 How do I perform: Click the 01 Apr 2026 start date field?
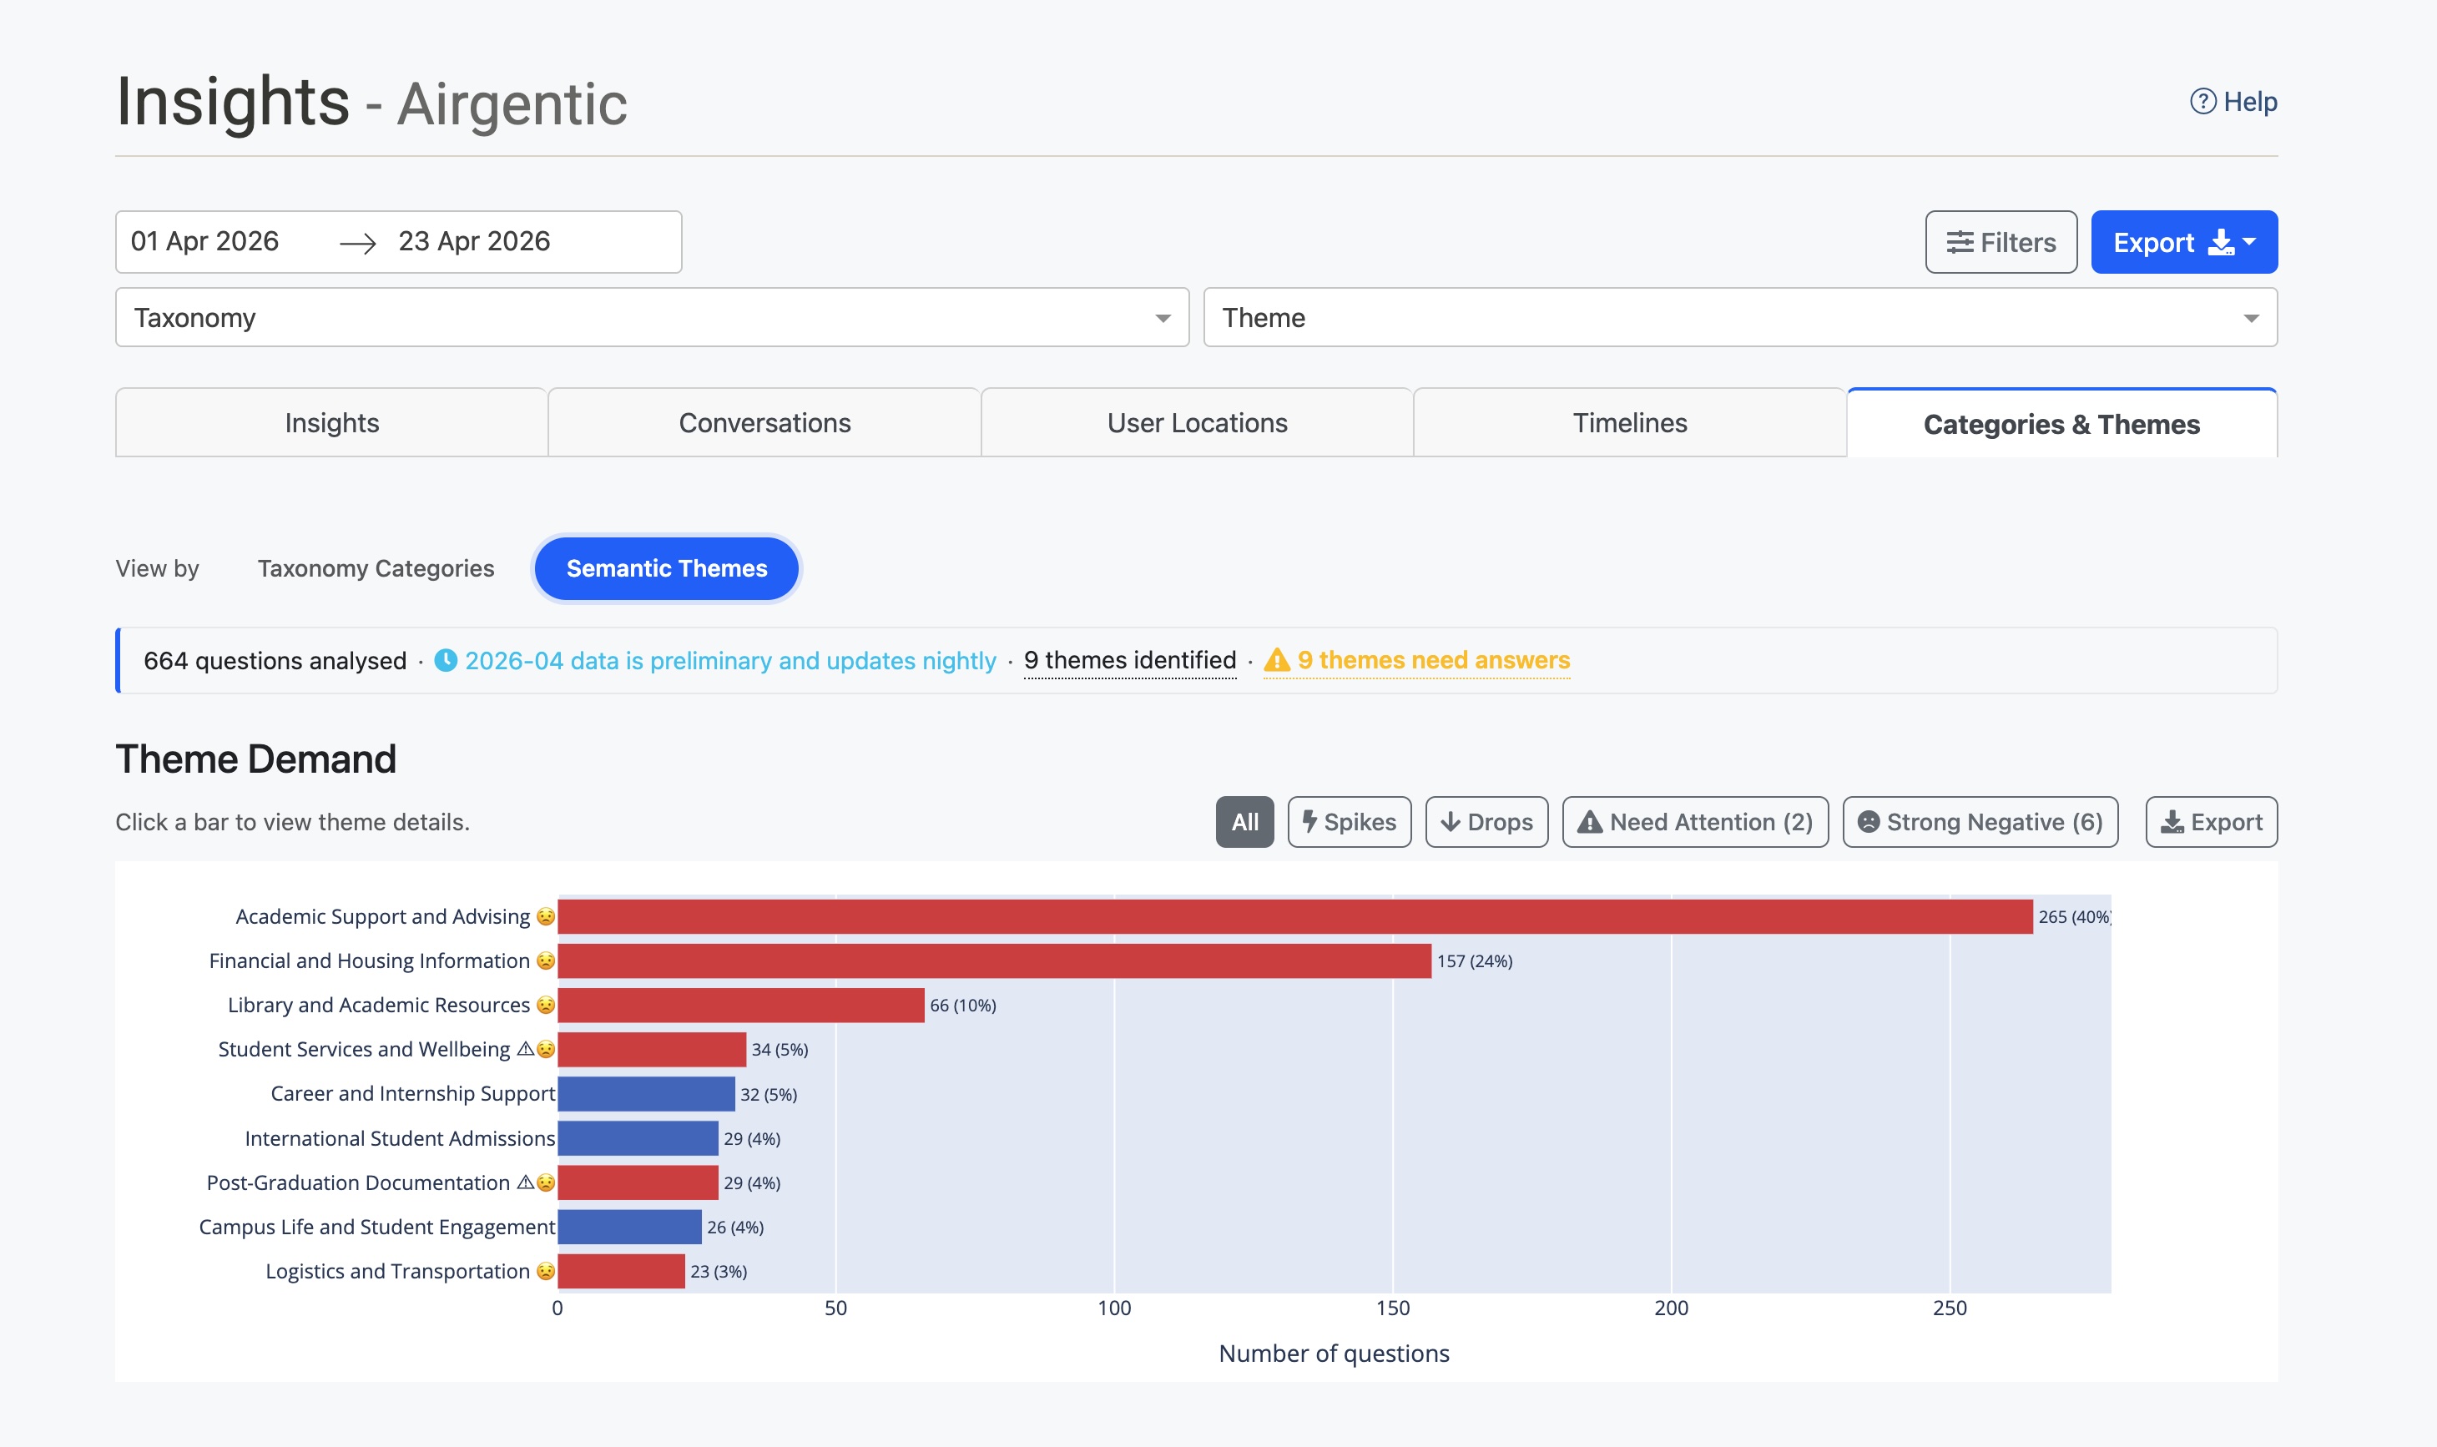[204, 242]
